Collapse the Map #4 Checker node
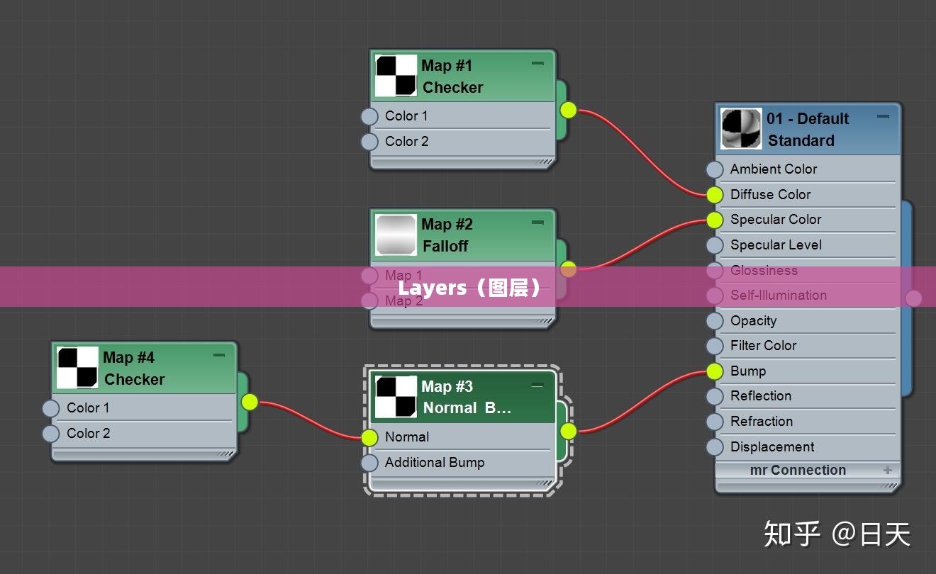This screenshot has height=574, width=936. tap(219, 355)
